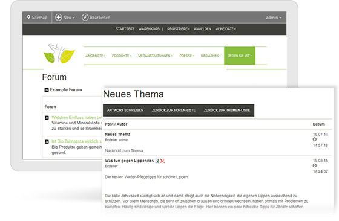Screen dimensions: 339x221
Task: Click the Foren table header
Action: click(50, 107)
